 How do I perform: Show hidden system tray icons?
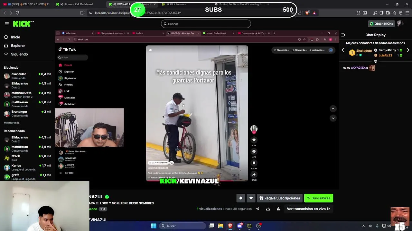363,226
